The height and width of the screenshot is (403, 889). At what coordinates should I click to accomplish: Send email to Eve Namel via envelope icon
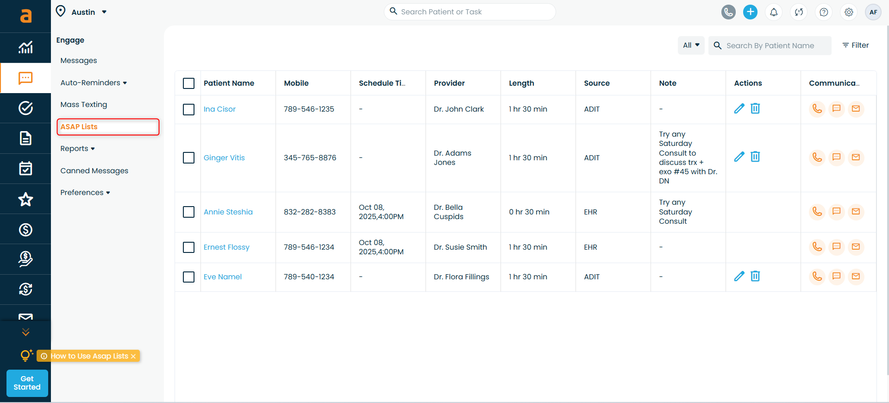coord(856,277)
